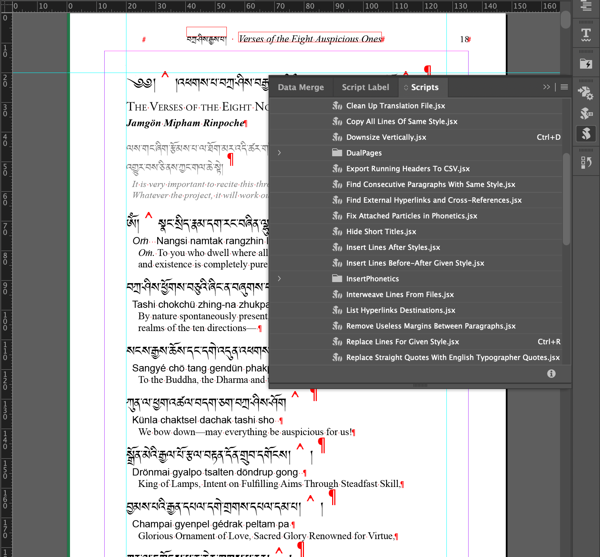Open the Paragraph panel icon at dock top
The width and height of the screenshot is (600, 557).
[586, 6]
